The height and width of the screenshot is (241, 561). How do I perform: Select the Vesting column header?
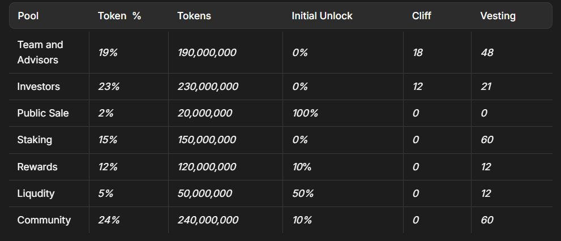(498, 16)
